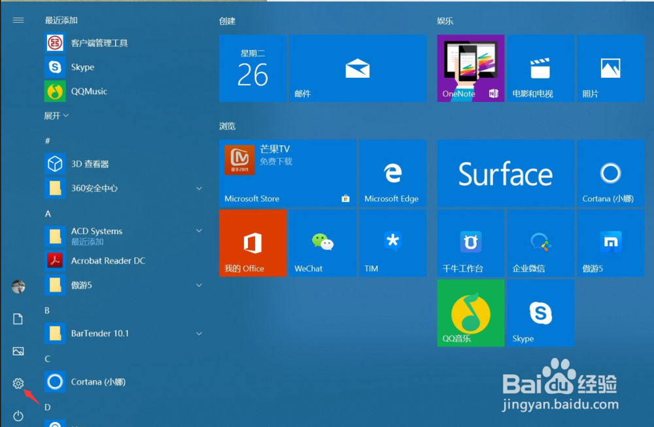Click the Power icon

[18, 416]
